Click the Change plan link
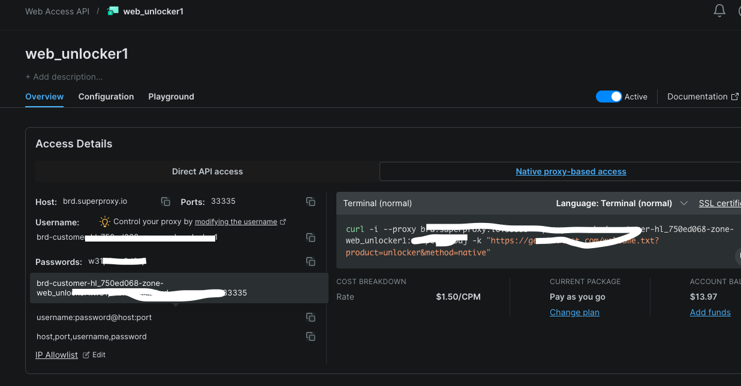Viewport: 741px width, 386px height. (574, 312)
